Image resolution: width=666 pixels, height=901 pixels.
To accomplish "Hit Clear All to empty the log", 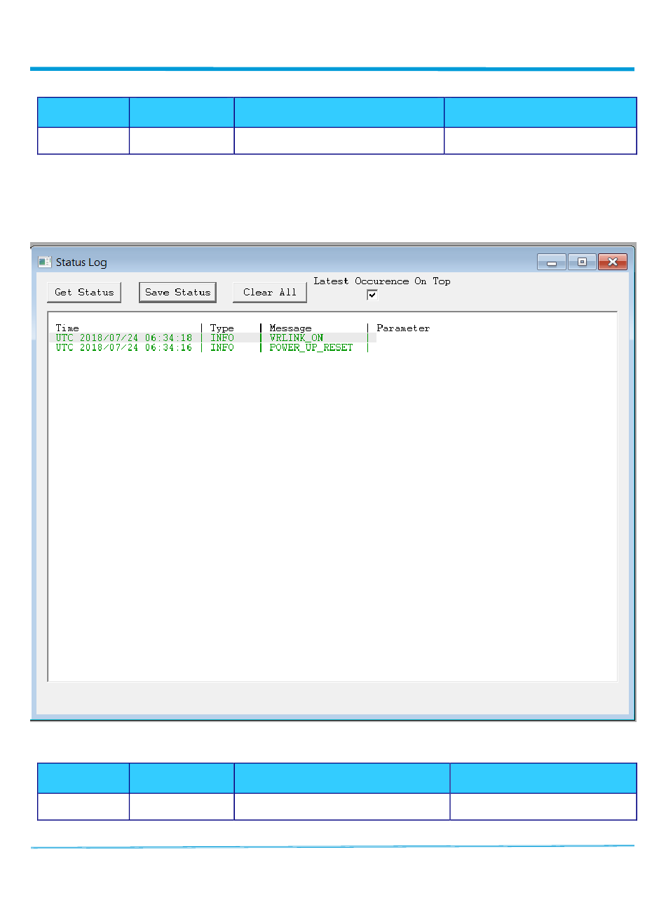I will [270, 293].
